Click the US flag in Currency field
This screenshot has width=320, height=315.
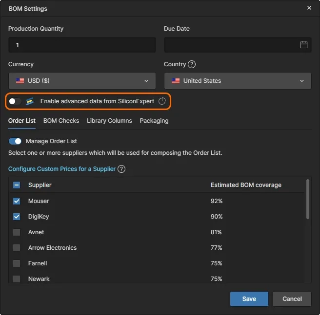[x=20, y=81]
